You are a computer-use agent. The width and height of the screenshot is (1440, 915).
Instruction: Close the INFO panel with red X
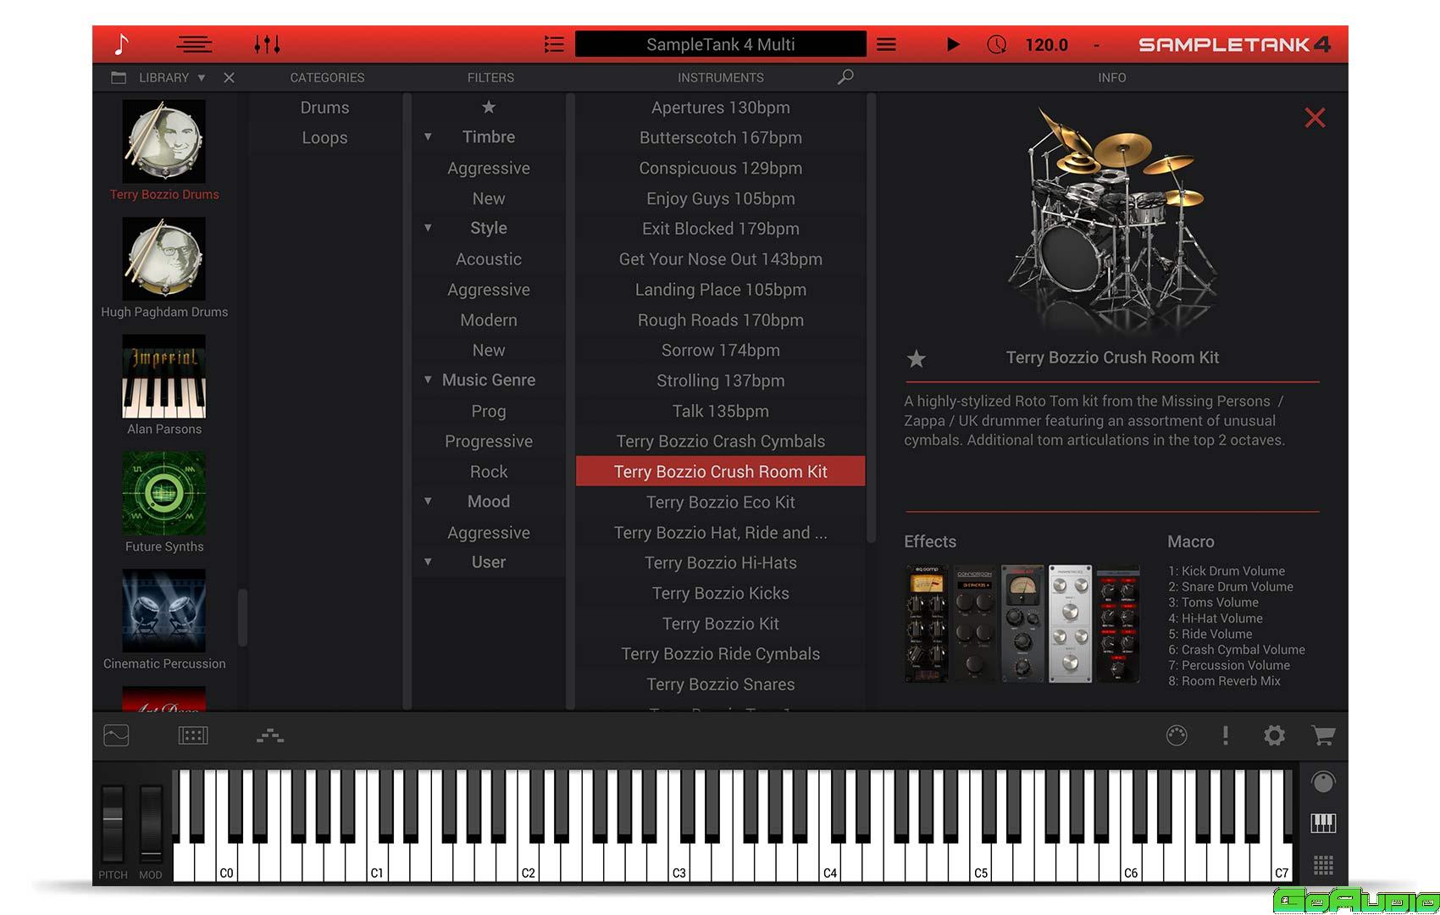1315,117
